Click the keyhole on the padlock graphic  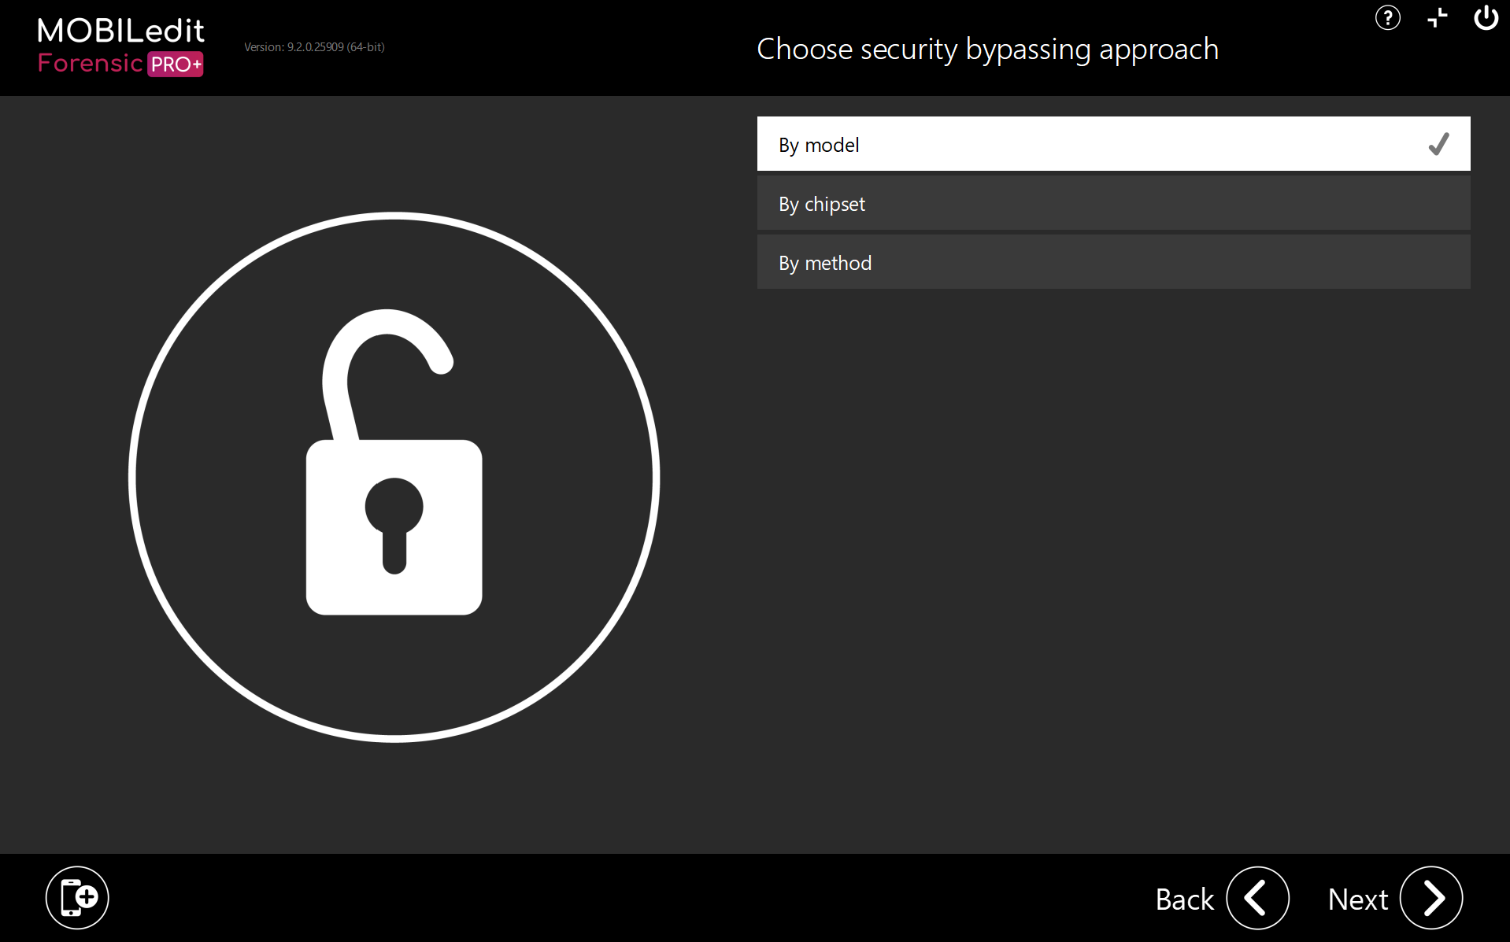[x=394, y=521]
